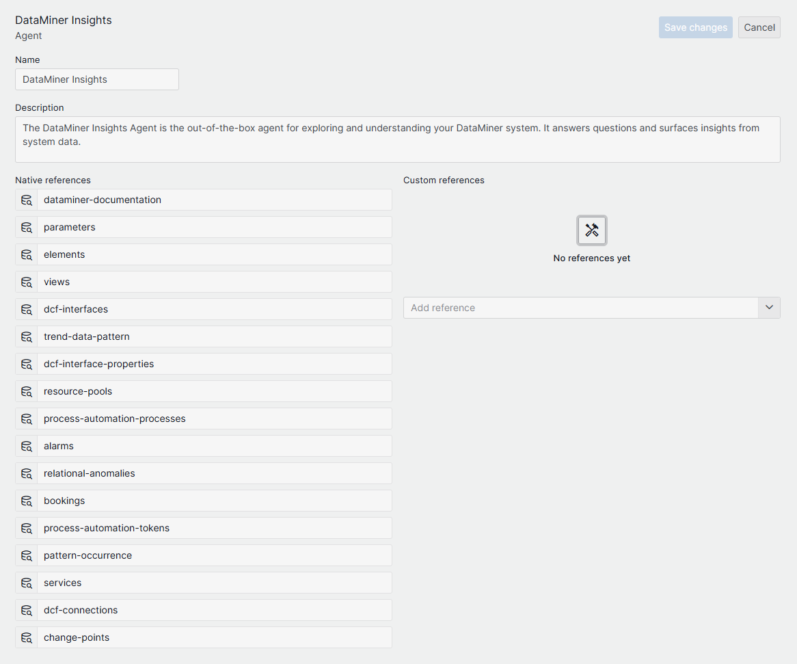Select the views reference text

tap(57, 282)
